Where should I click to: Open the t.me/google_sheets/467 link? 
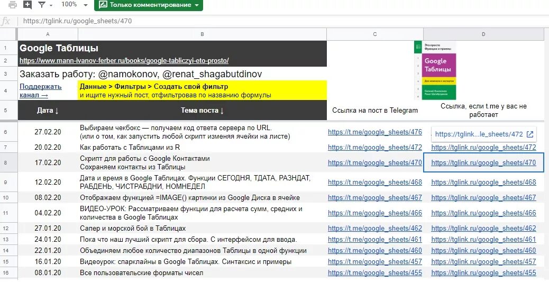pyautogui.click(x=375, y=197)
